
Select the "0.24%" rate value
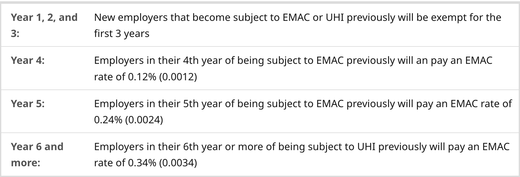[108, 120]
